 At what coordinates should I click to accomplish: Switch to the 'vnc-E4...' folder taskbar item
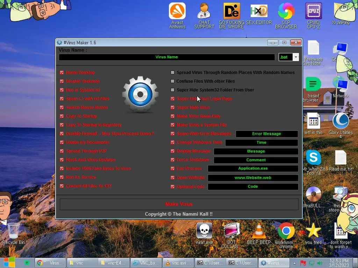[114, 263]
